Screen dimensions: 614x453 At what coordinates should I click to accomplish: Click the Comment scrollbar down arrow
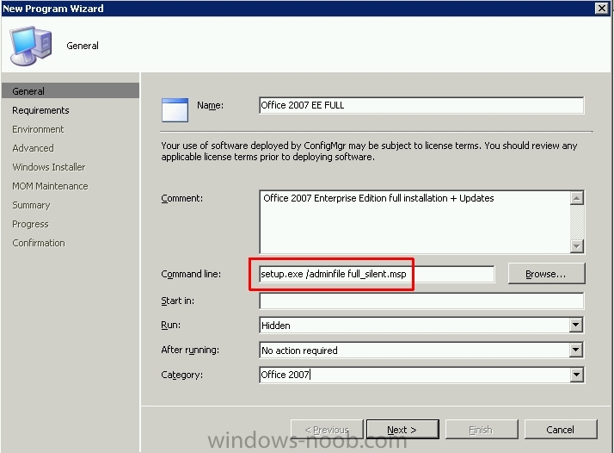[x=576, y=246]
